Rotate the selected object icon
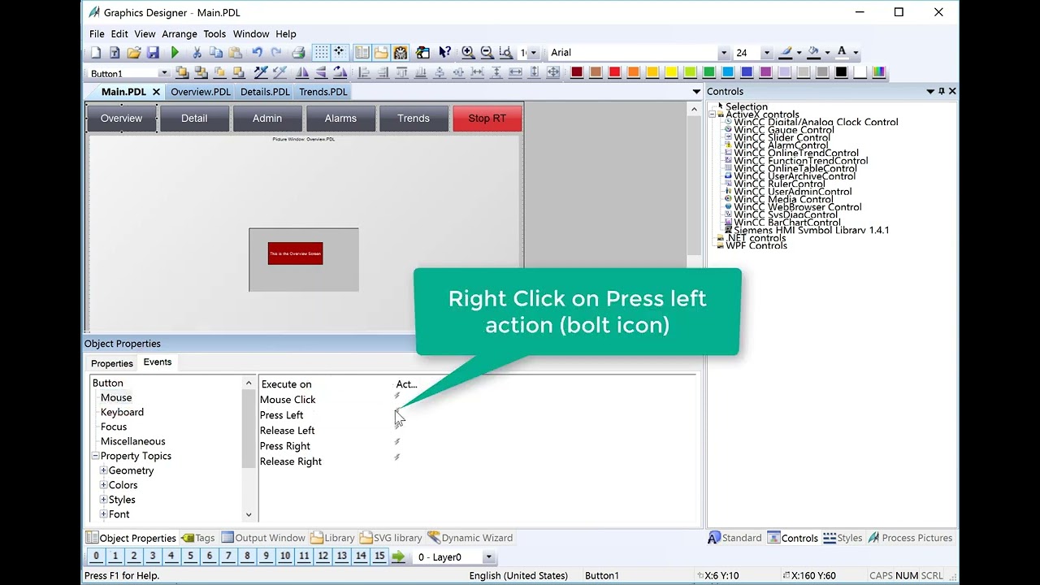 point(340,72)
